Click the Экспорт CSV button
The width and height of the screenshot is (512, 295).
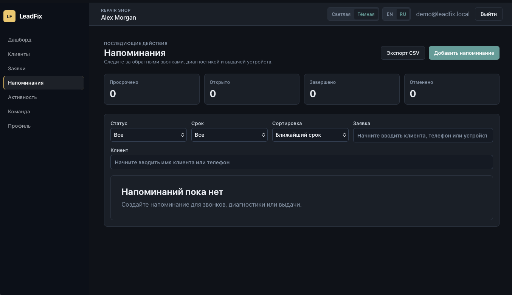(403, 53)
